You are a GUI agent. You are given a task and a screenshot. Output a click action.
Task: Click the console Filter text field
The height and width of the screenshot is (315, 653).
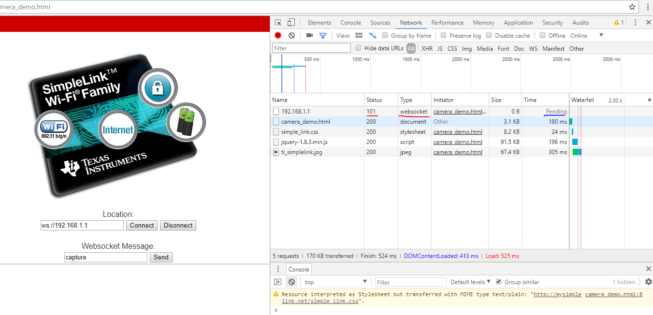pos(411,282)
